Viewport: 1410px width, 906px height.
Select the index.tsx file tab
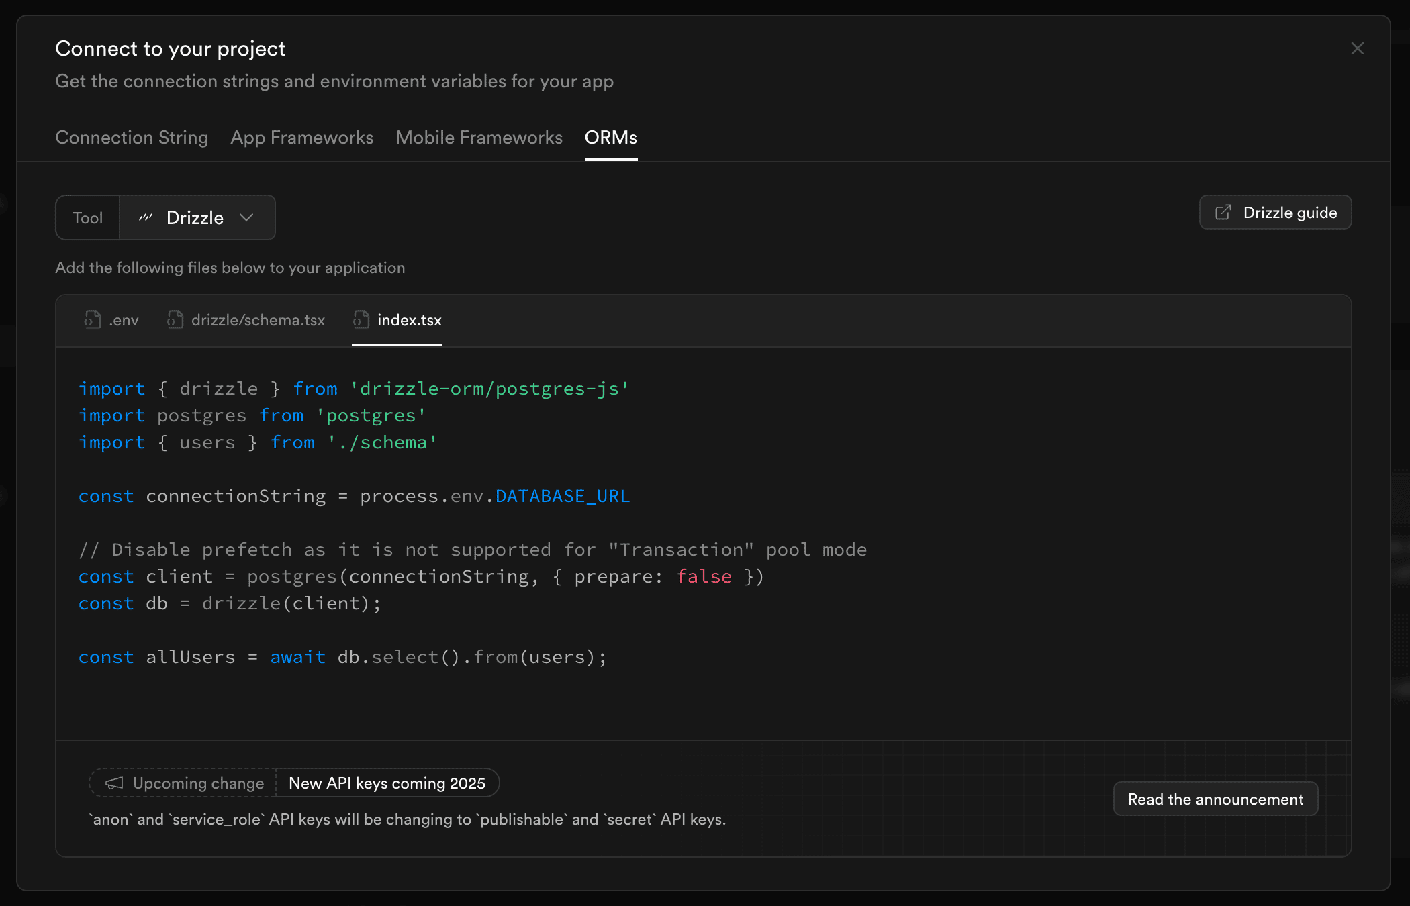click(397, 320)
